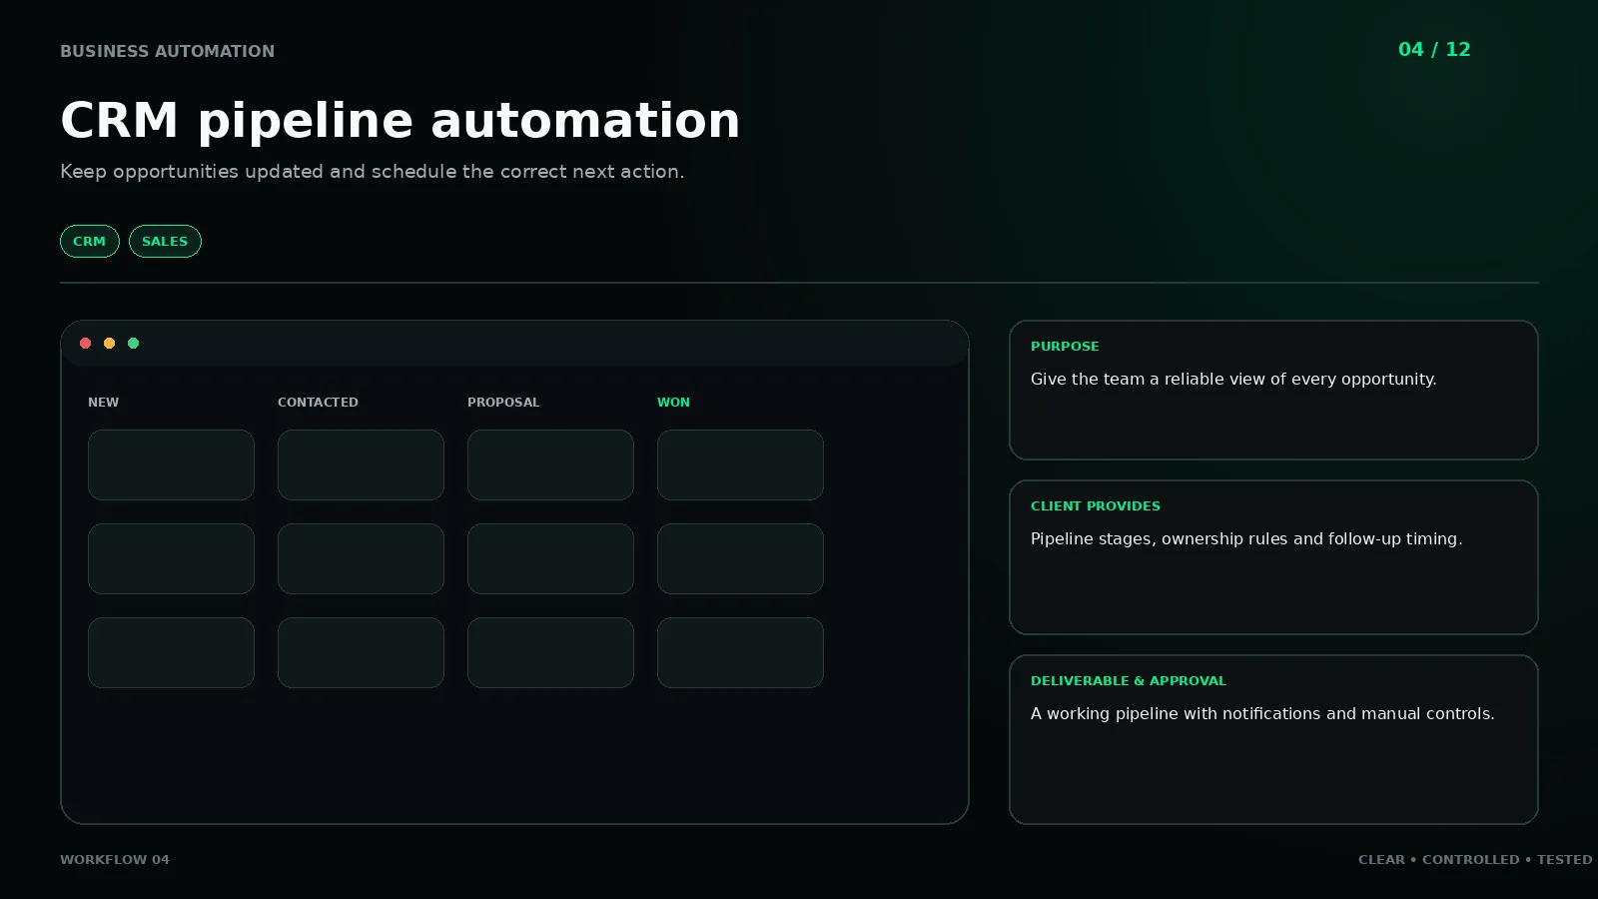Click the green dot in mock window
The image size is (1598, 899).
(133, 343)
